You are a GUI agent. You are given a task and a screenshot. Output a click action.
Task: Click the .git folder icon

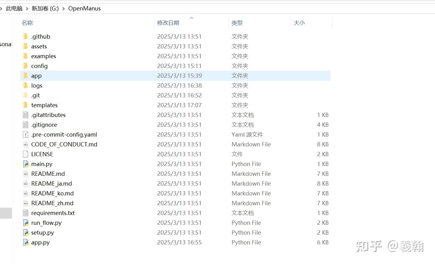coord(25,96)
